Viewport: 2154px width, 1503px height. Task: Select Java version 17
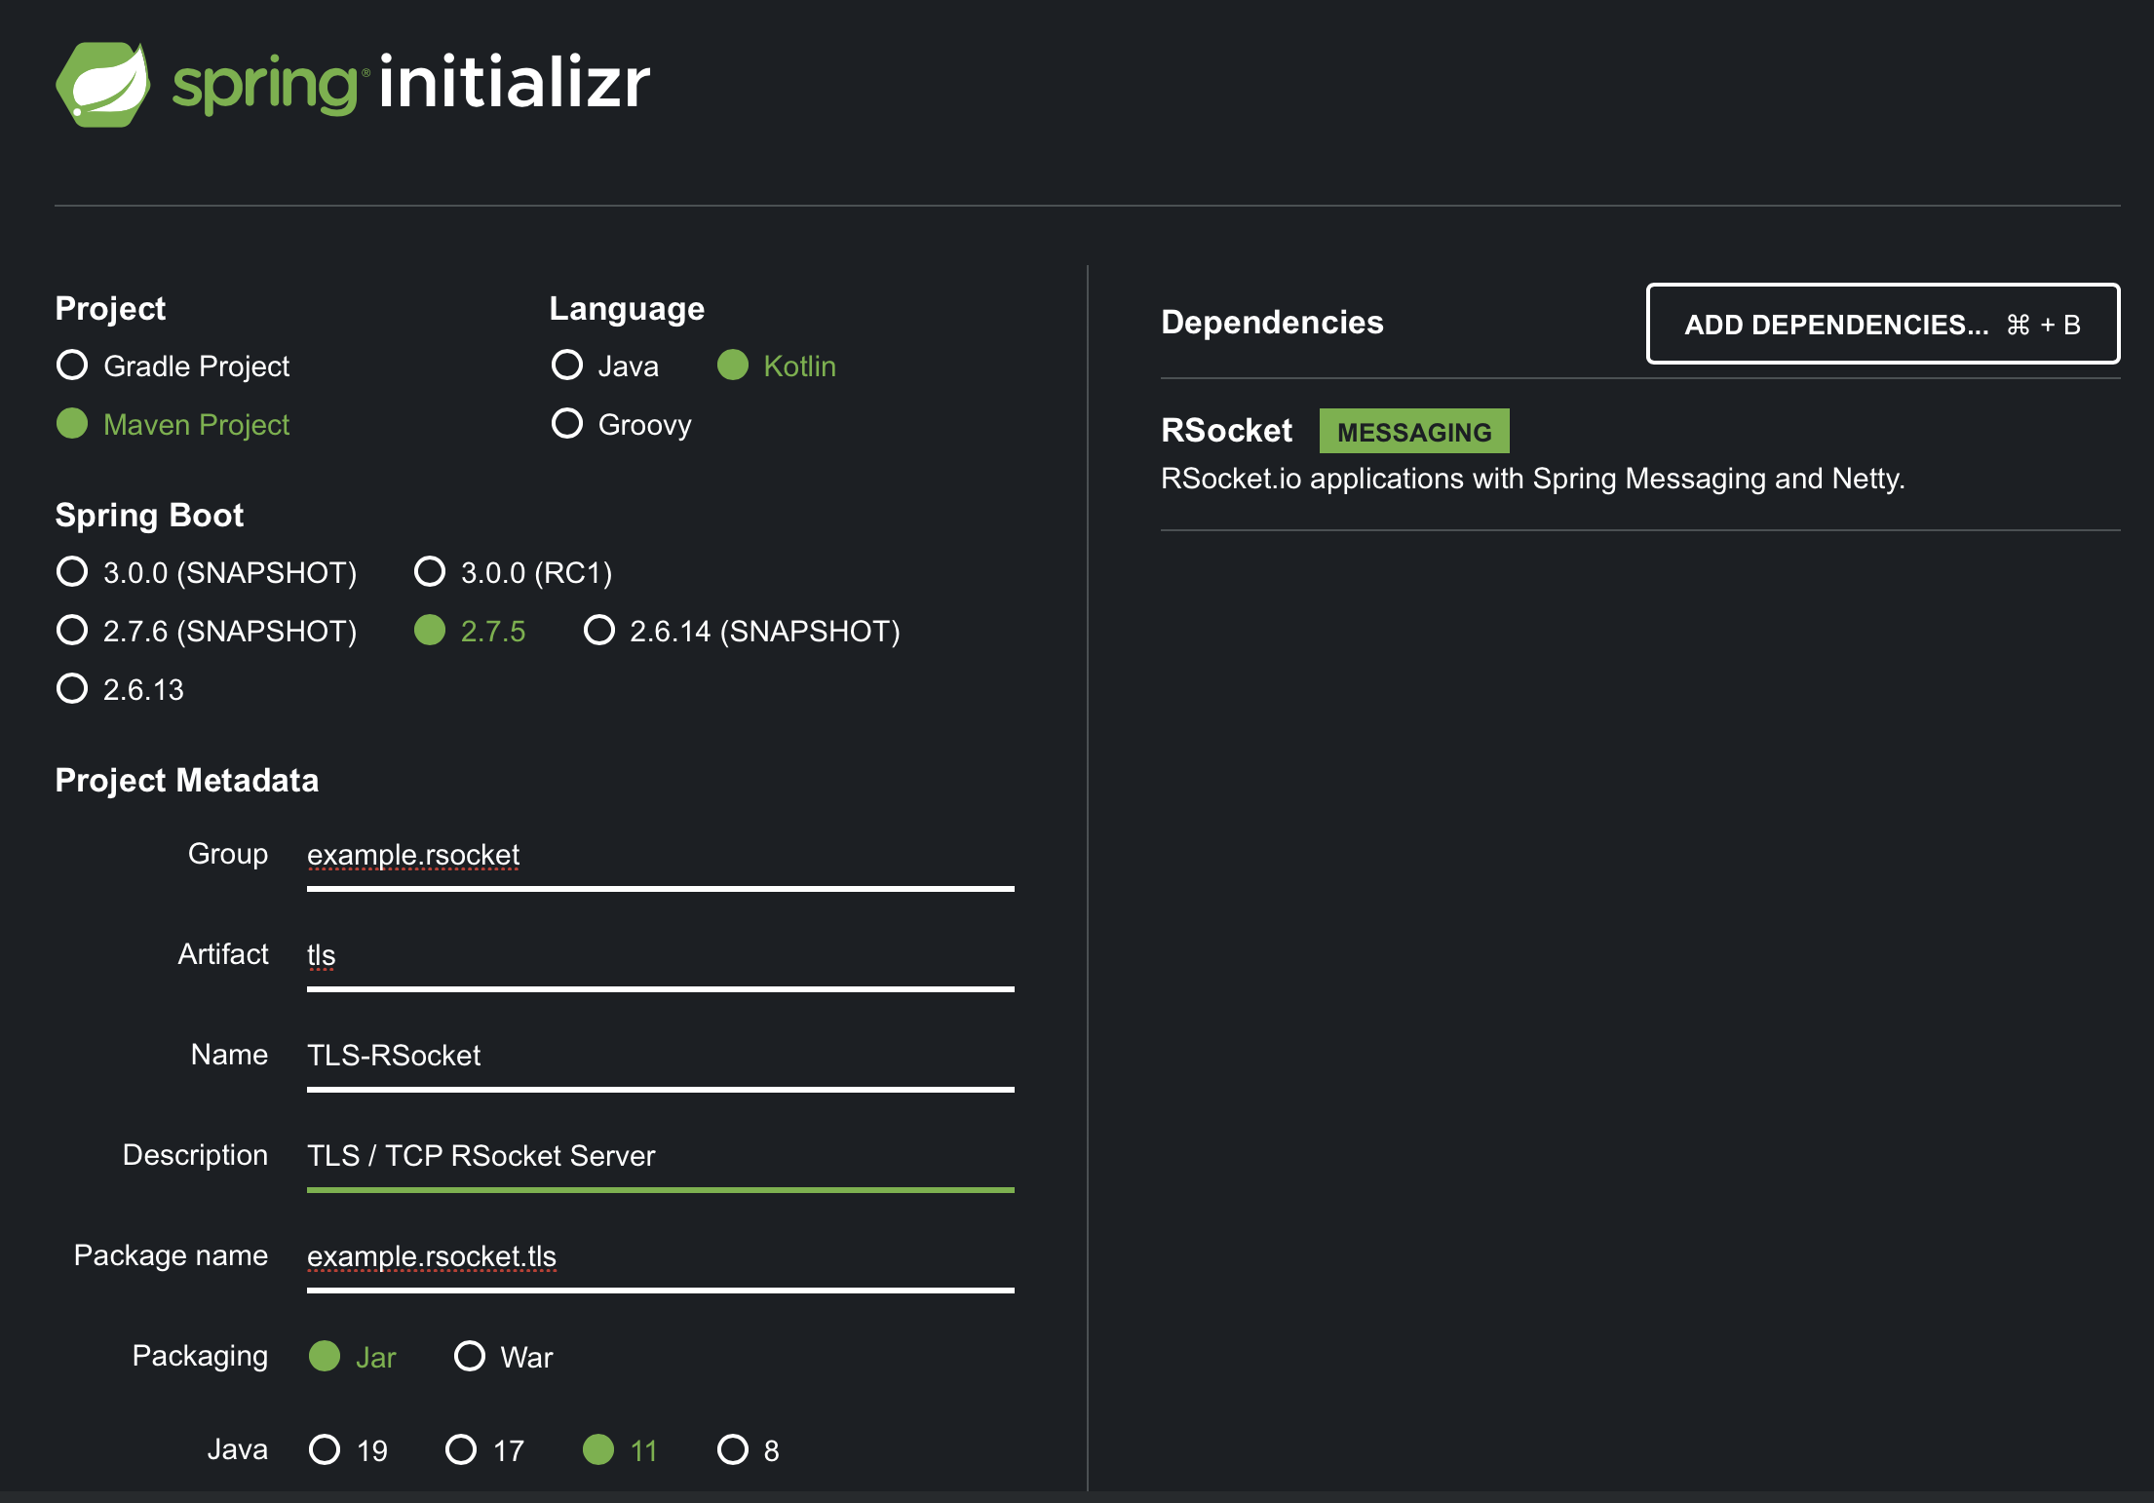click(x=461, y=1450)
